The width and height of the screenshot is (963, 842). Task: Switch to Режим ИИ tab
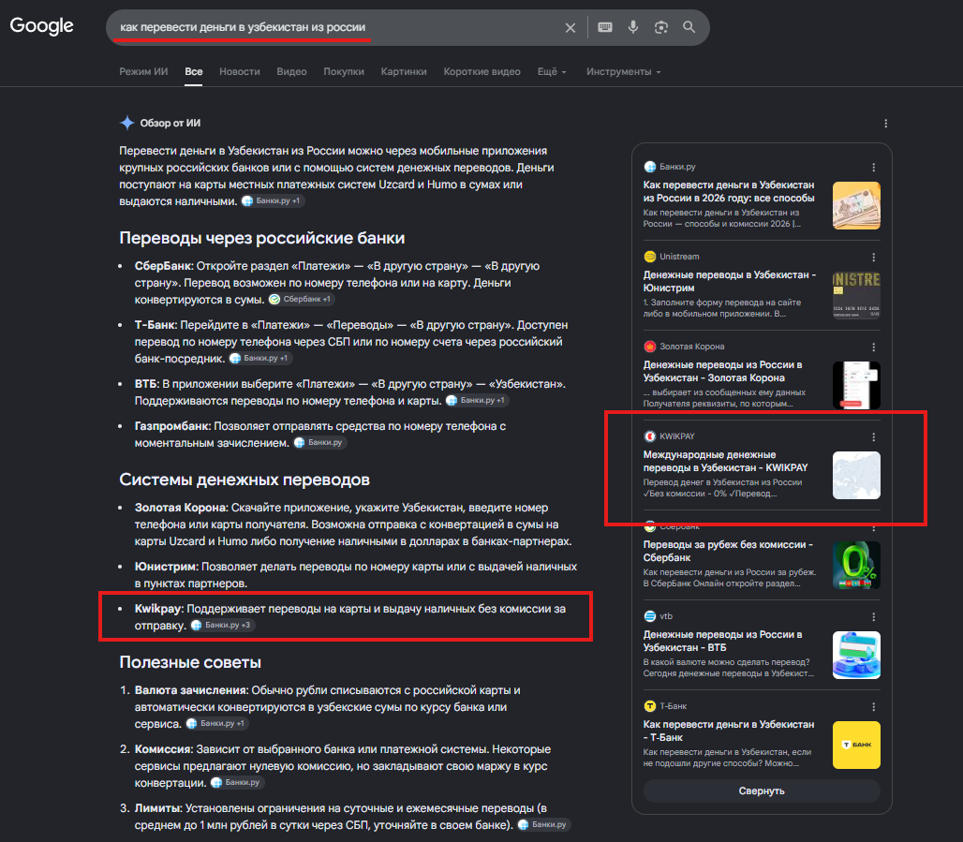point(143,71)
